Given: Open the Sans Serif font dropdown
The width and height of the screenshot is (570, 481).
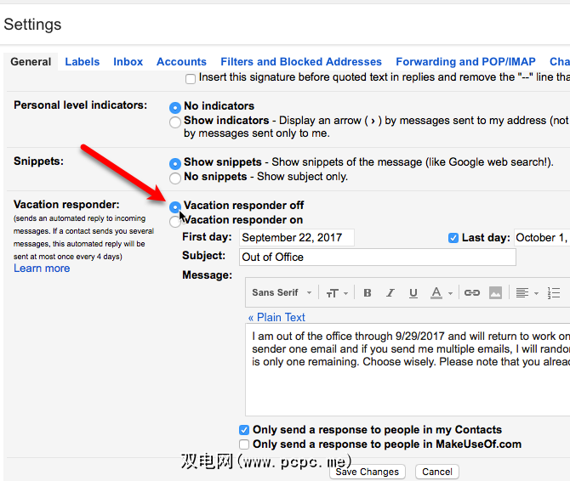Looking at the screenshot, I should (x=282, y=292).
